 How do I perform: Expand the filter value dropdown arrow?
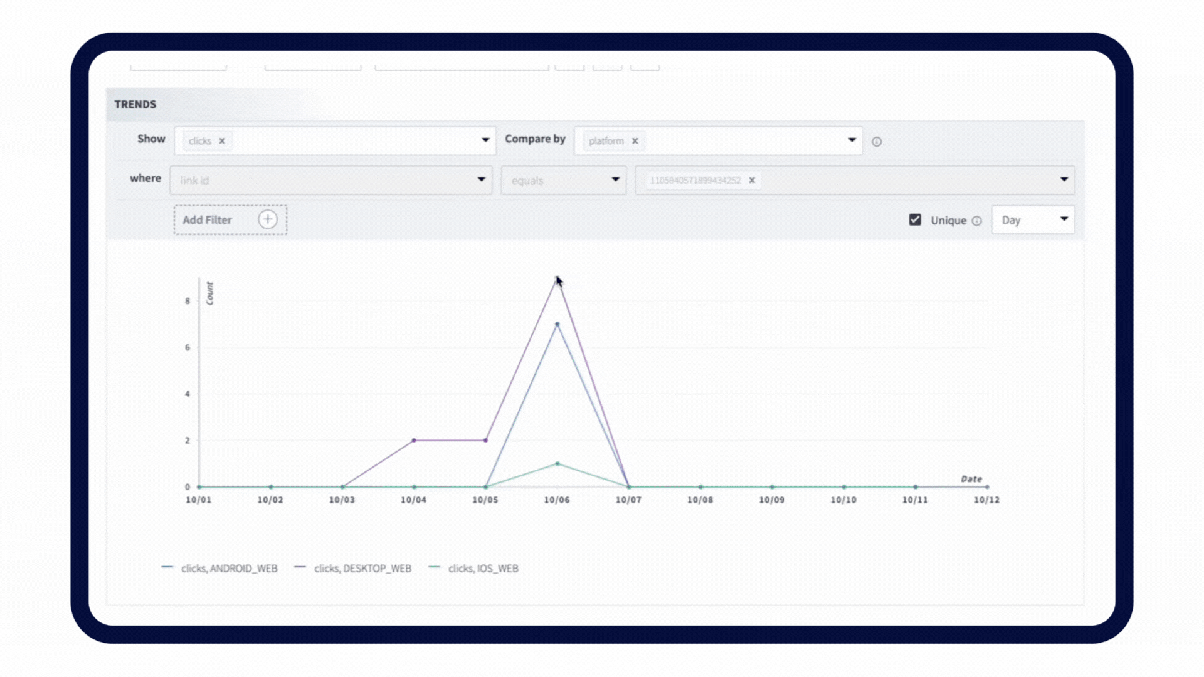point(1064,180)
